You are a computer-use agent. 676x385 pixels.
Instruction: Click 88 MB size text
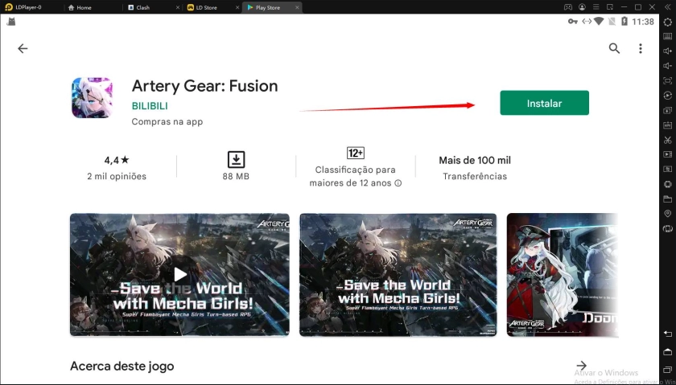(x=236, y=176)
